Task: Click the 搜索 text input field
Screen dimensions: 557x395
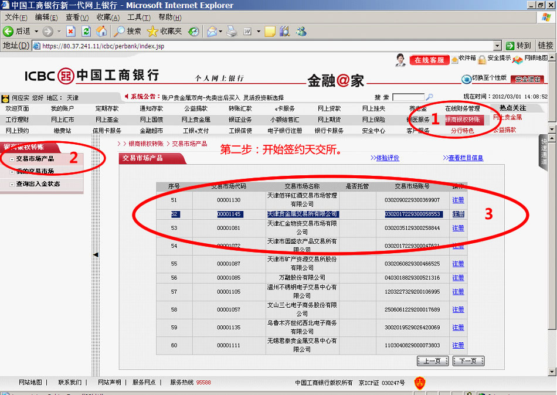Action: 408,97
